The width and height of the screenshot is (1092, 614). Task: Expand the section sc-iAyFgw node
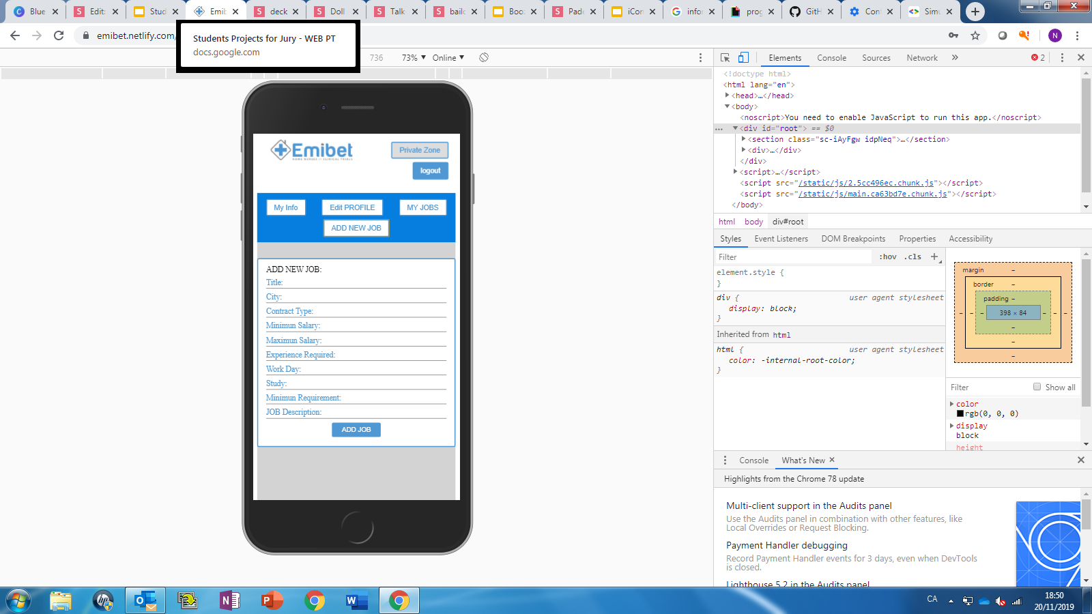[x=744, y=139]
